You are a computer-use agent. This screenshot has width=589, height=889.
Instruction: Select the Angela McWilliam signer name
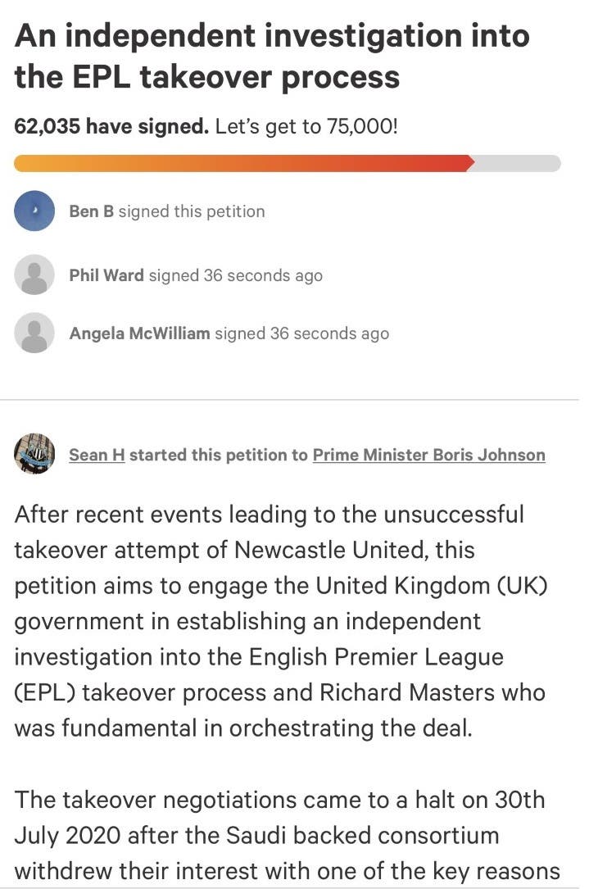pos(139,333)
